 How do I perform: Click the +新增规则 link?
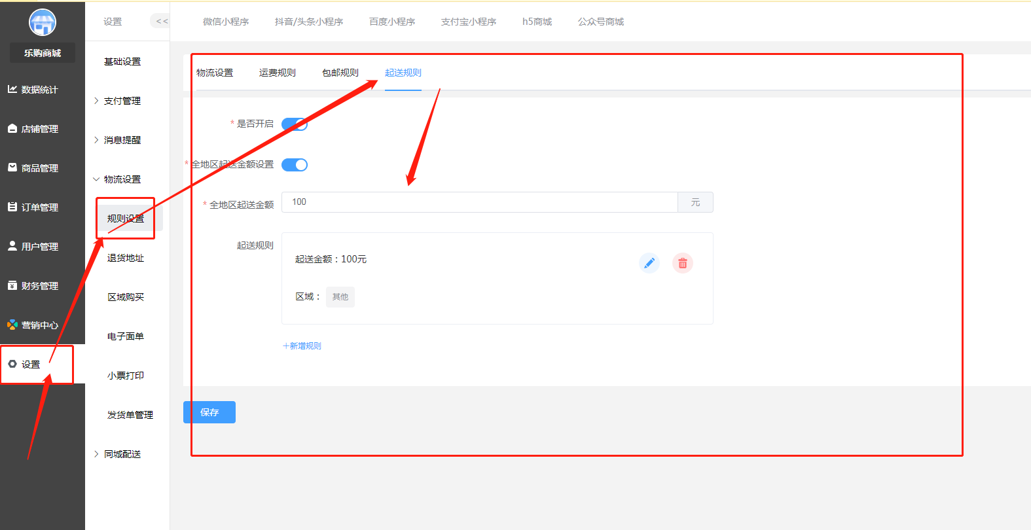pyautogui.click(x=302, y=345)
